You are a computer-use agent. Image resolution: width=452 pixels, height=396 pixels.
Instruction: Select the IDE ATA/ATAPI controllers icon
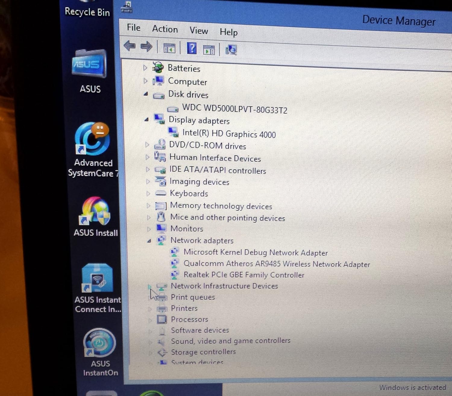(x=160, y=170)
